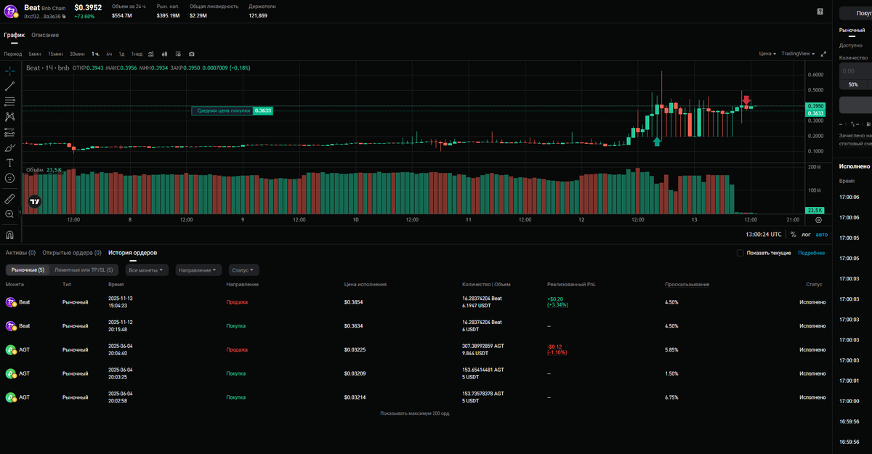Image resolution: width=872 pixels, height=454 pixels.
Task: Click the '$0.3634' execution price cell
Action: [x=355, y=325]
